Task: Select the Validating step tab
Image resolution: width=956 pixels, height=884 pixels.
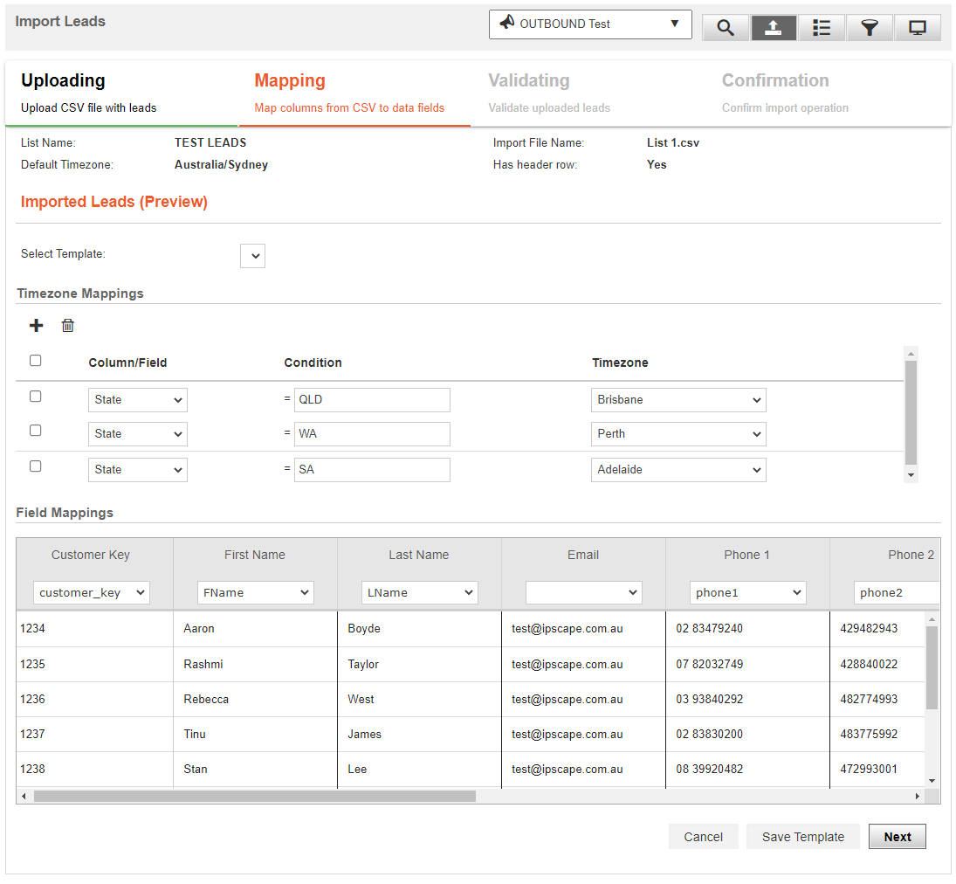Action: tap(588, 93)
